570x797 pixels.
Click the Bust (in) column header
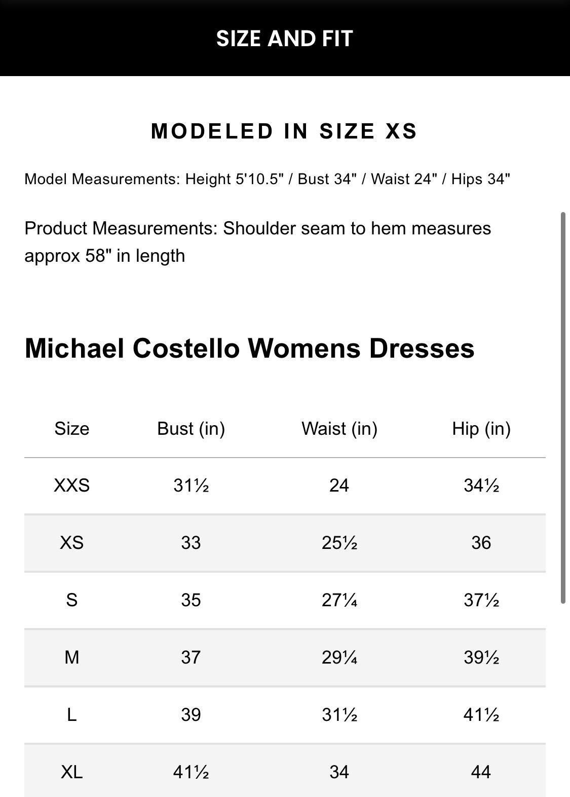pyautogui.click(x=191, y=429)
